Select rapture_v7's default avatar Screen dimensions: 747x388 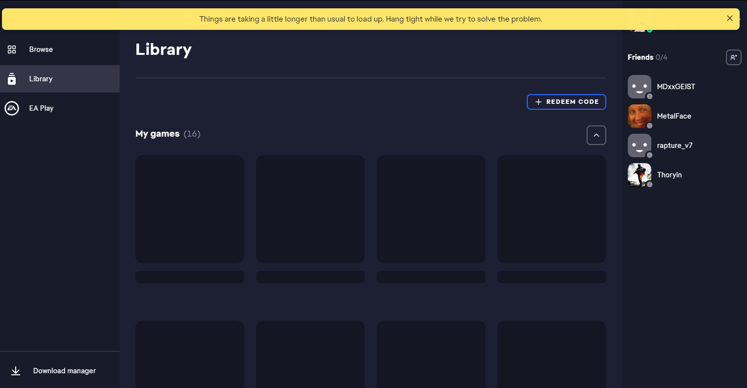pyautogui.click(x=639, y=145)
